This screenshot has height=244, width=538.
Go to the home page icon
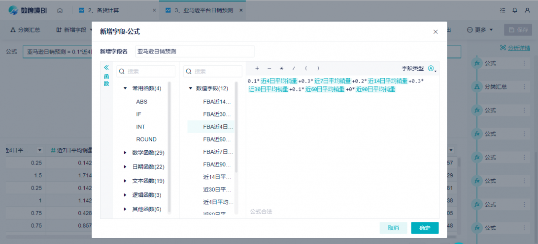click(x=60, y=11)
